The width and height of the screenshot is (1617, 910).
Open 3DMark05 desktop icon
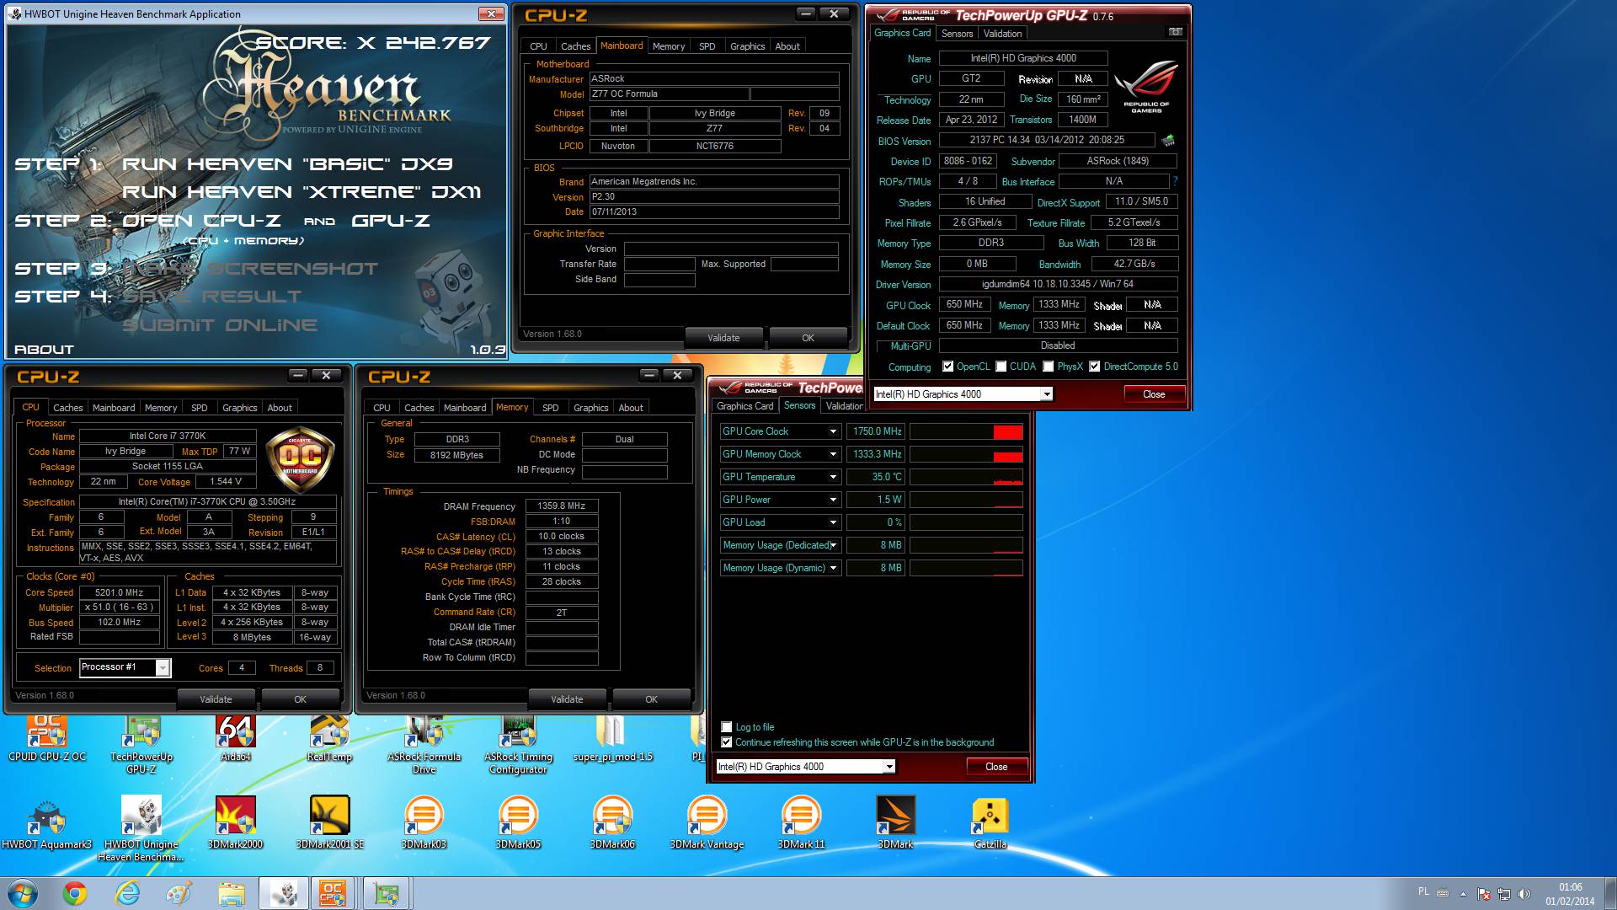pos(518,823)
